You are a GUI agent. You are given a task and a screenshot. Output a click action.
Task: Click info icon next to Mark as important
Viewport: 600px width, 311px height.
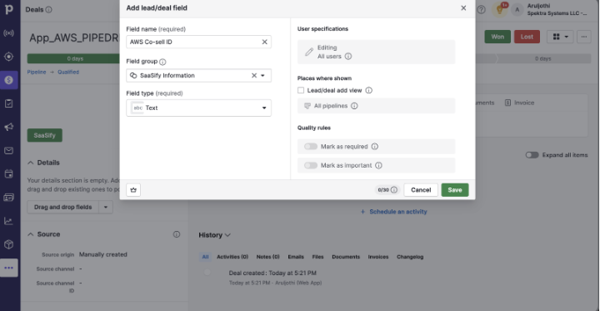tap(378, 165)
